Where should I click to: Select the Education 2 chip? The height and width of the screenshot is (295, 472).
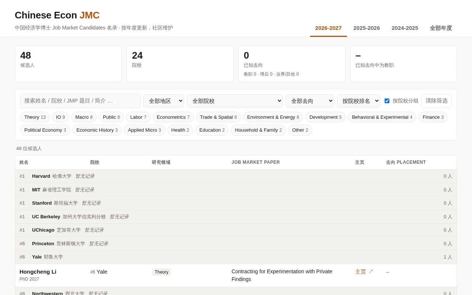[212, 130]
